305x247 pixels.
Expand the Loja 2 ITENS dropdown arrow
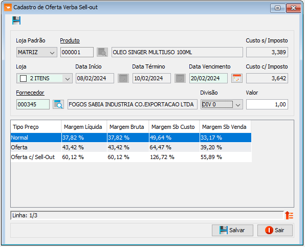point(68,79)
